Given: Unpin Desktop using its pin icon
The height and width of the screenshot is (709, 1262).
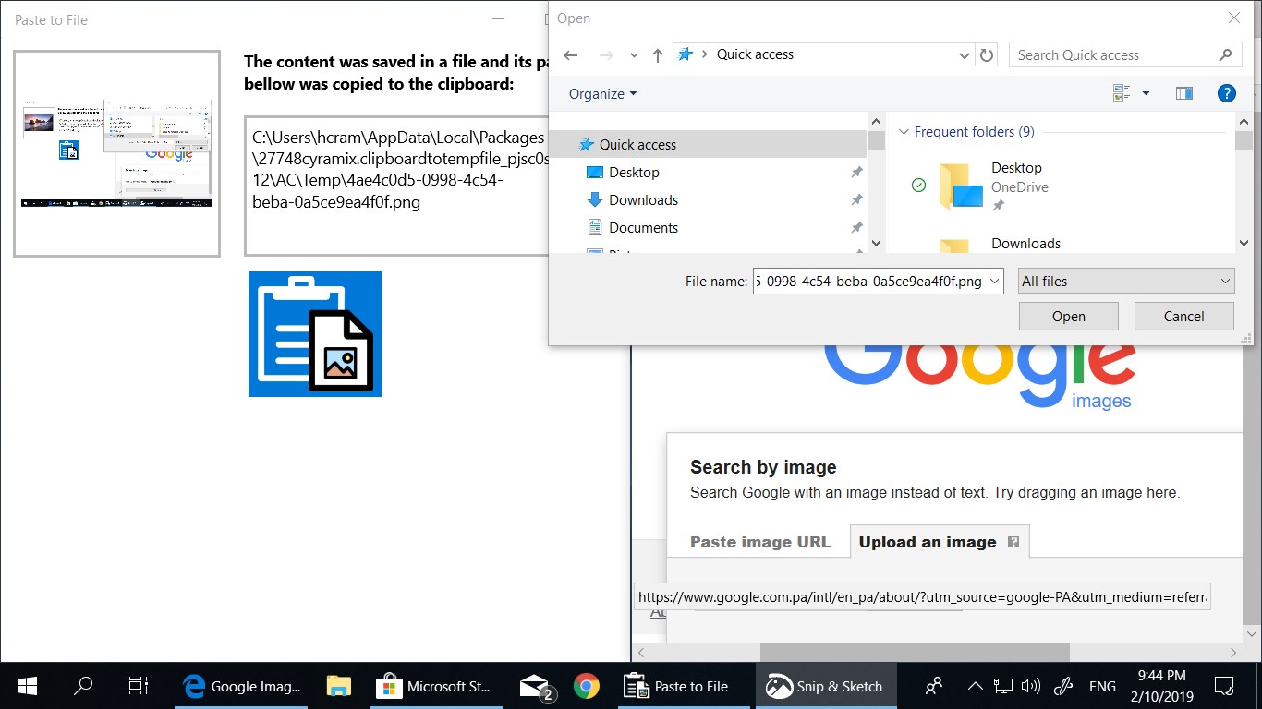Looking at the screenshot, I should tap(856, 173).
